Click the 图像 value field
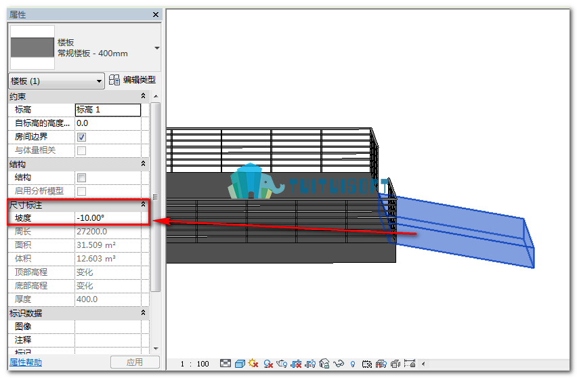The image size is (577, 378). point(108,327)
